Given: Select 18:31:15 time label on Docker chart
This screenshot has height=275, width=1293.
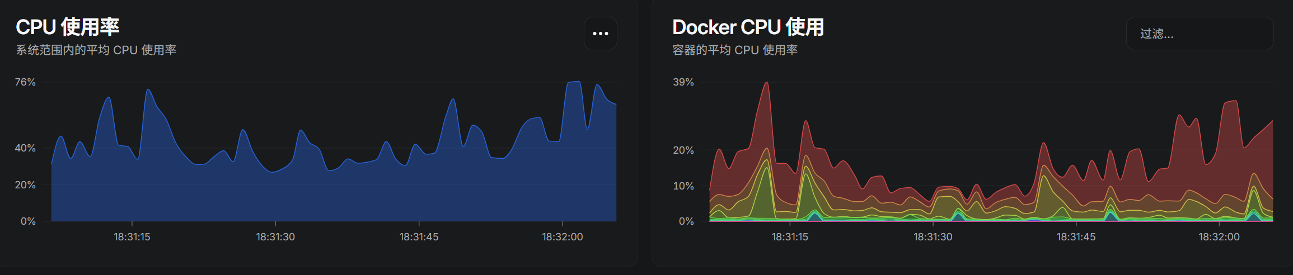Looking at the screenshot, I should tap(790, 237).
